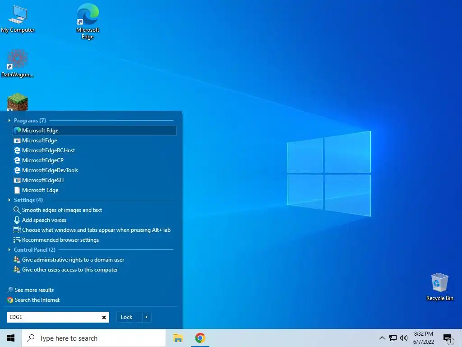Screen dimensions: 462x347
Task: Open the Microsoft Edge desktop shortcut
Action: coord(88,21)
